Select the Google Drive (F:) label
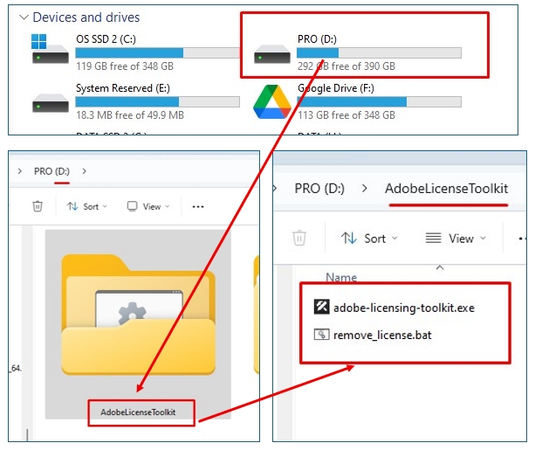 tap(336, 88)
